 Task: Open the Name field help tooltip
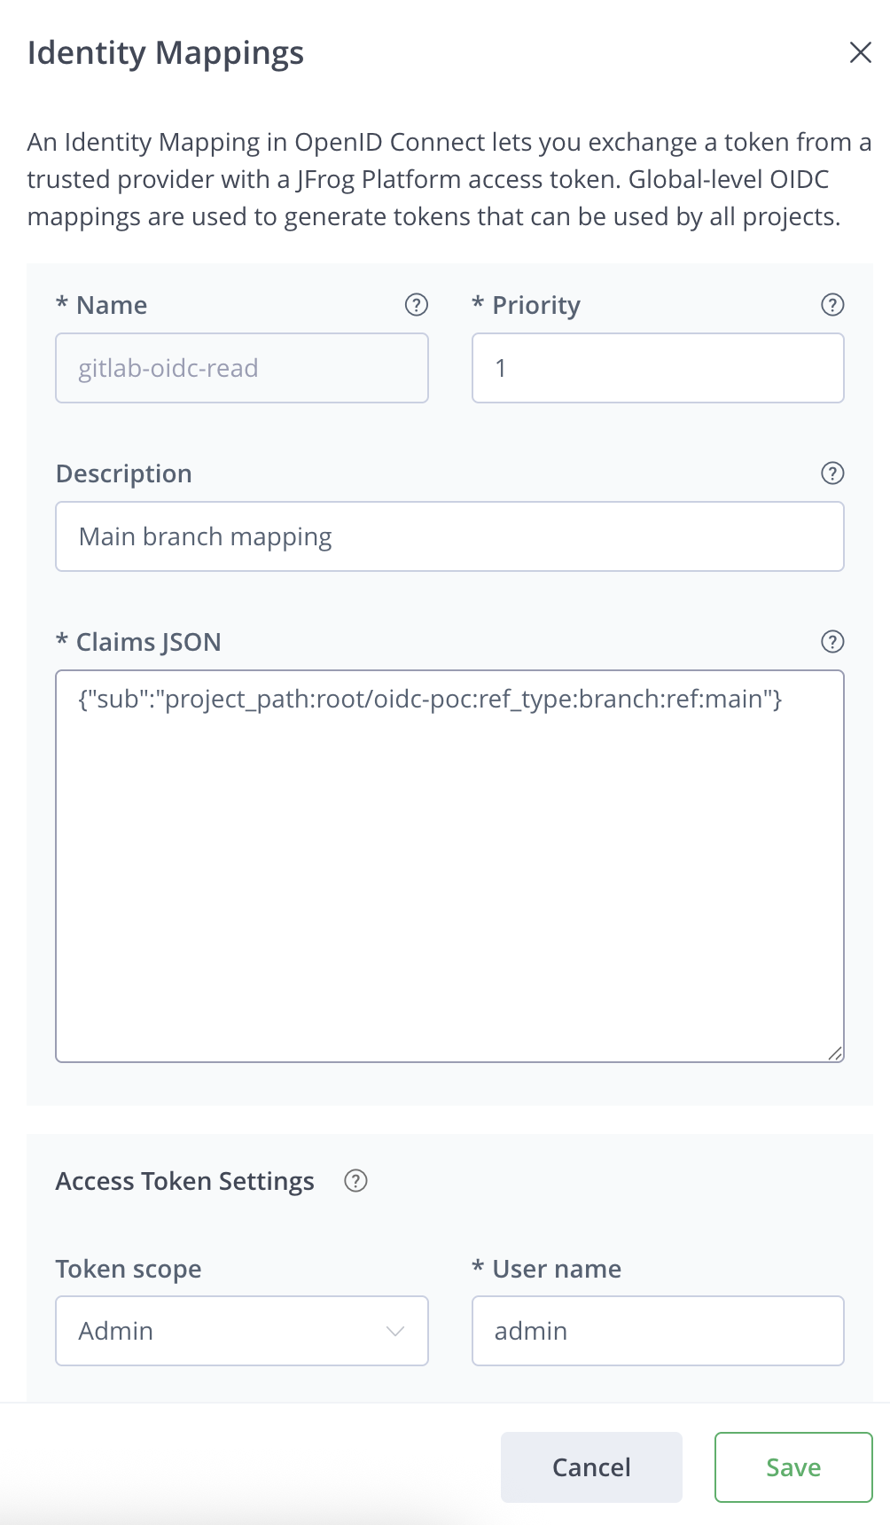417,305
